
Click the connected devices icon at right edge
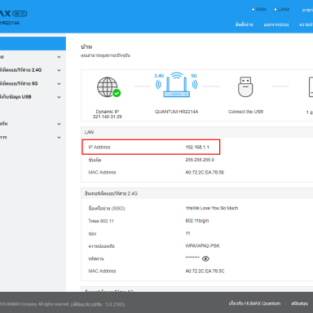311,87
